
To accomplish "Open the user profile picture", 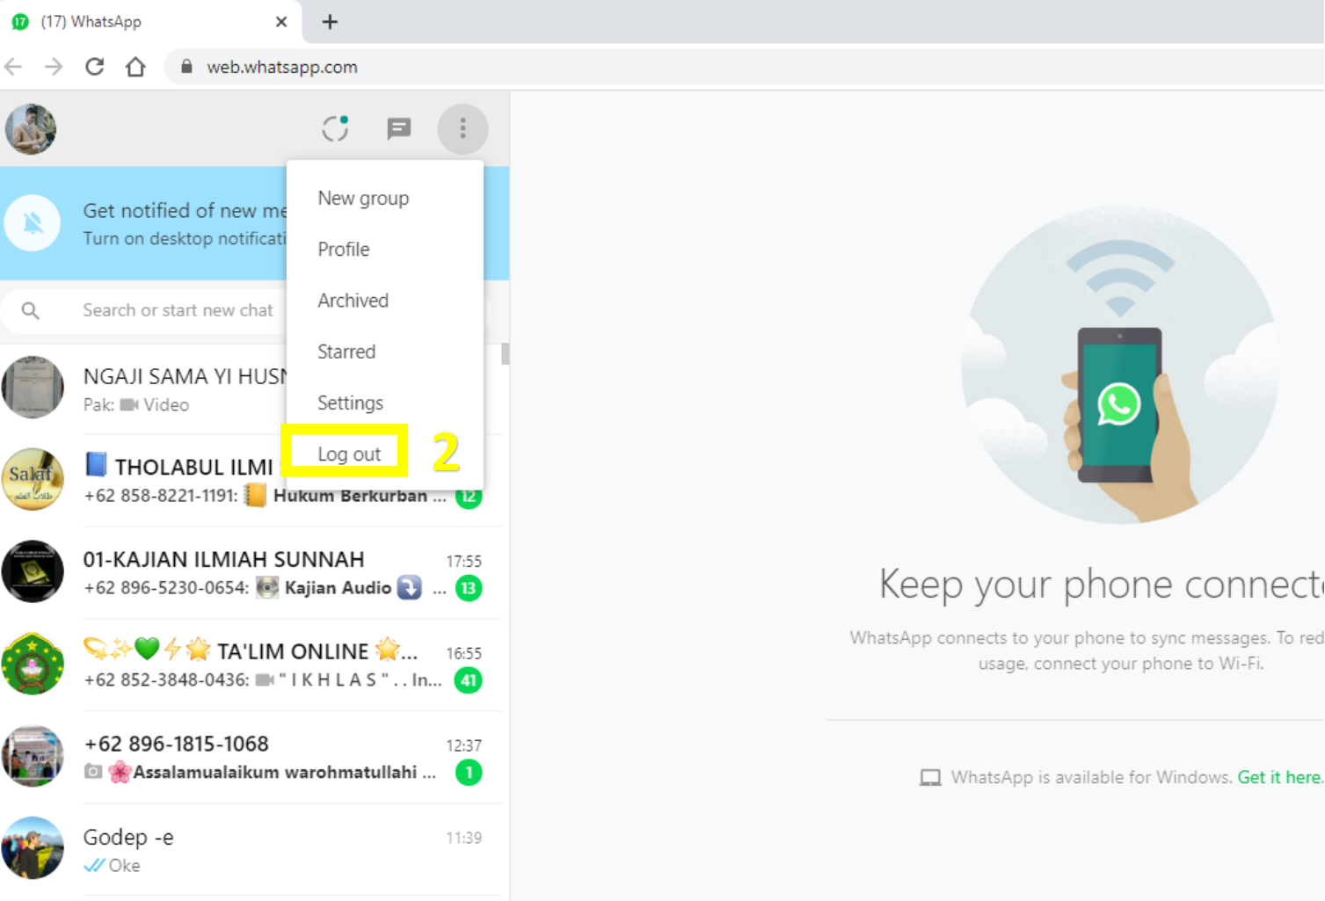I will pyautogui.click(x=31, y=129).
